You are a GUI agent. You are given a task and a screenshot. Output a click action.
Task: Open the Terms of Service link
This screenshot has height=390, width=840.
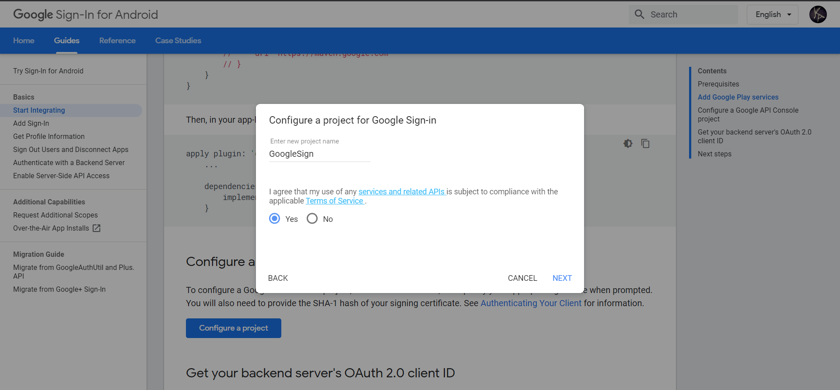[x=335, y=201]
